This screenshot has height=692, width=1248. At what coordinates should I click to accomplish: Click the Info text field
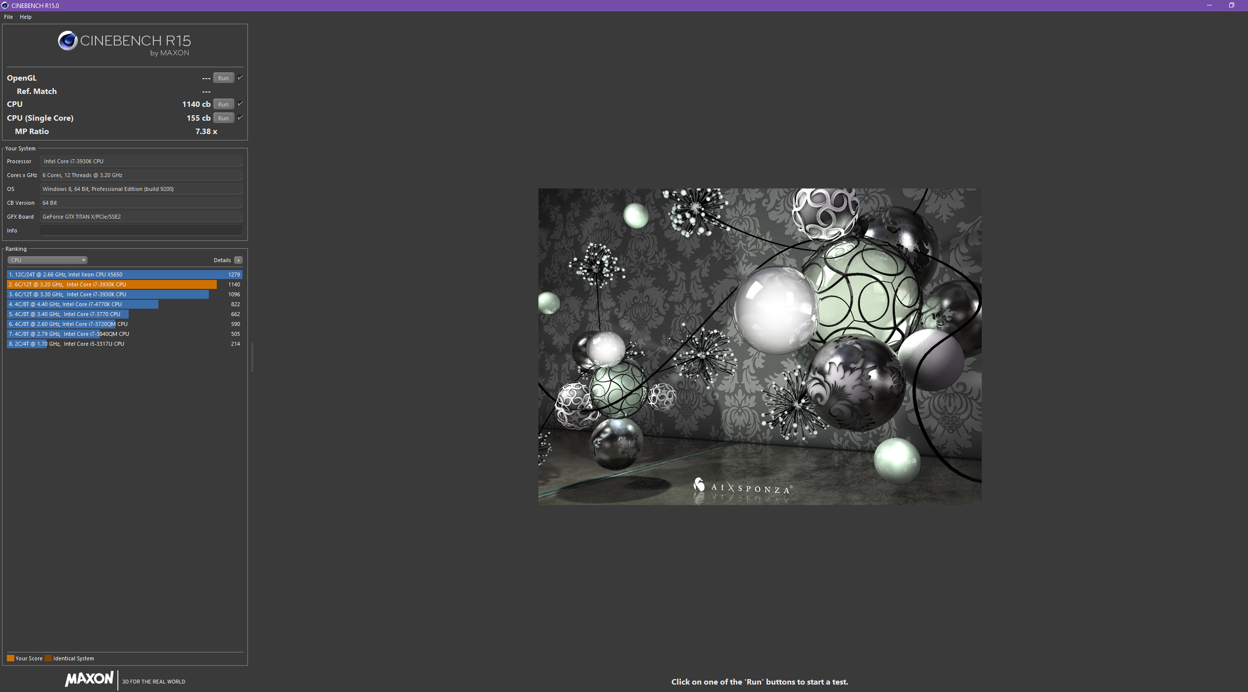[141, 231]
